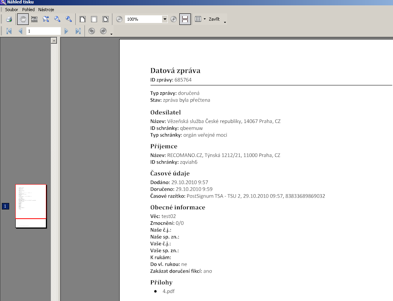The height and width of the screenshot is (301, 393).
Task: Toggle the continuous page mode icon
Action: pyautogui.click(x=185, y=19)
